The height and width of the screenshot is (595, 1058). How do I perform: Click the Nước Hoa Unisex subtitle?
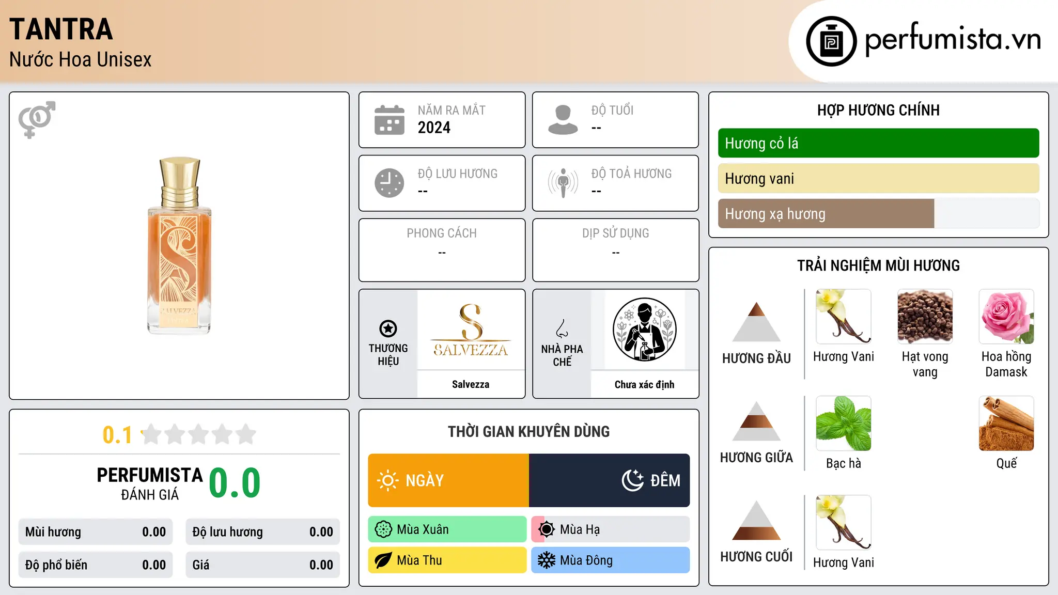[x=80, y=59]
